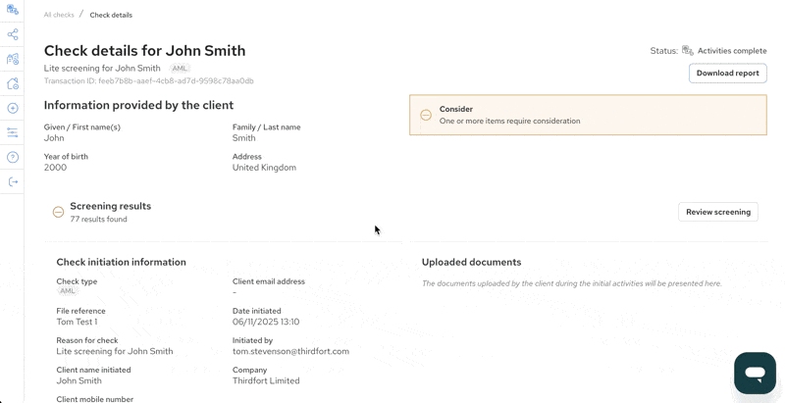
Task: Click the AML badge under Check type
Action: pos(67,291)
